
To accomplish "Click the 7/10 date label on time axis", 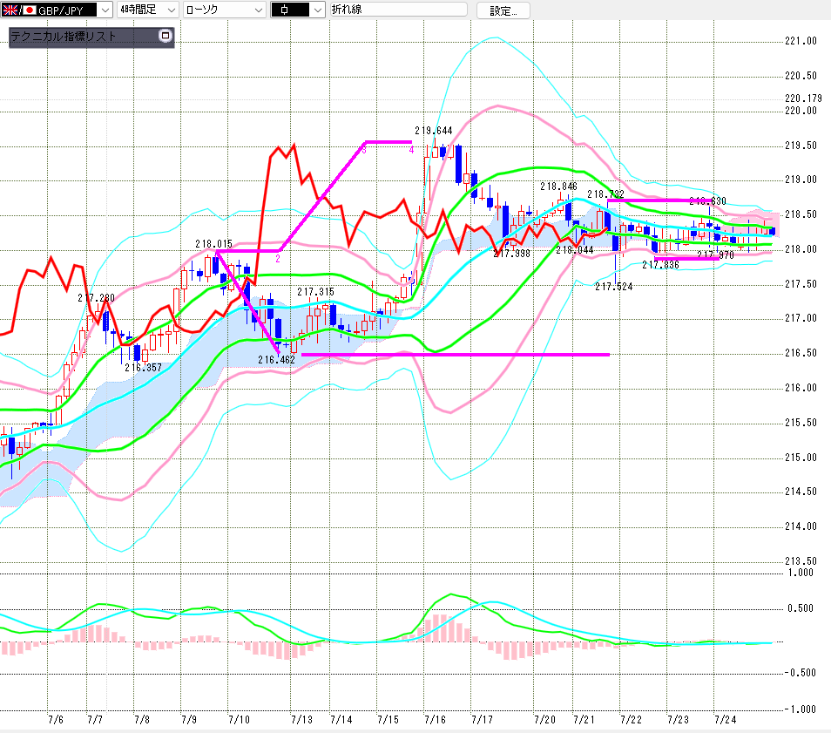I will pos(239,720).
